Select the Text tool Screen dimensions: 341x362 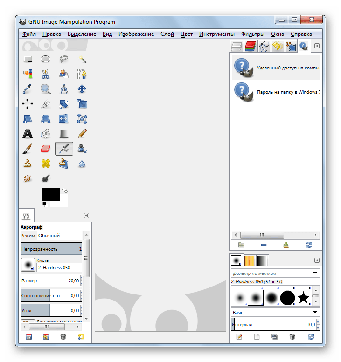pyautogui.click(x=28, y=134)
